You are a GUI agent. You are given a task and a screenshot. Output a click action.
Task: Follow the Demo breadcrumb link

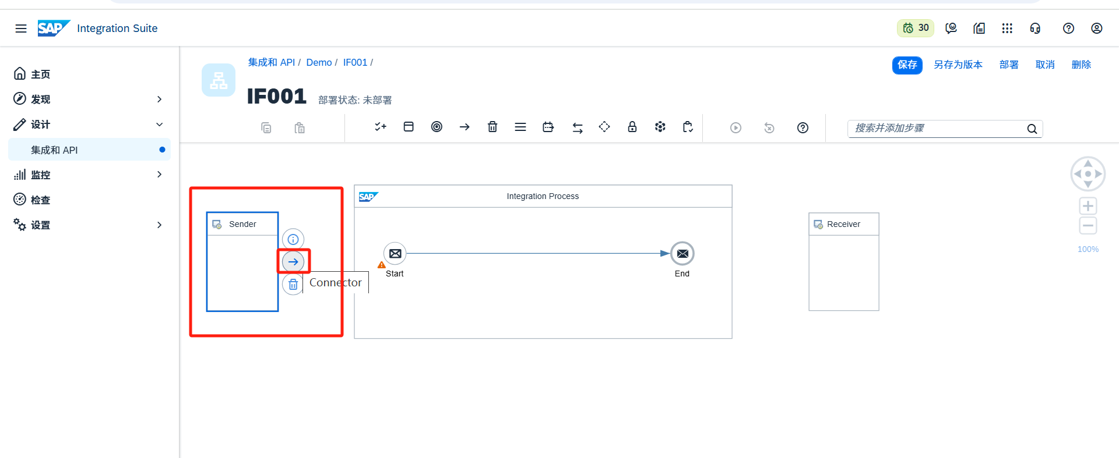tap(319, 62)
